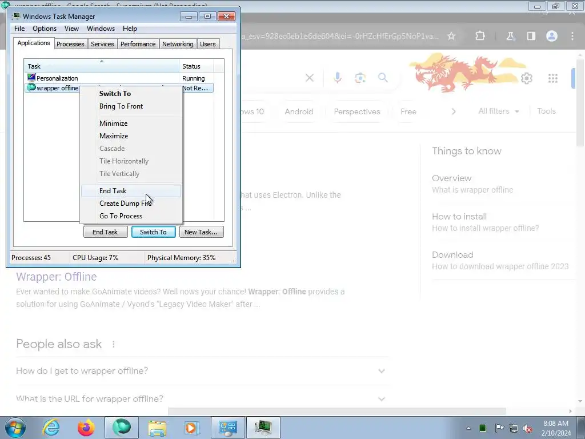585x439 pixels.
Task: Show hidden tray icons arrow
Action: pyautogui.click(x=468, y=428)
